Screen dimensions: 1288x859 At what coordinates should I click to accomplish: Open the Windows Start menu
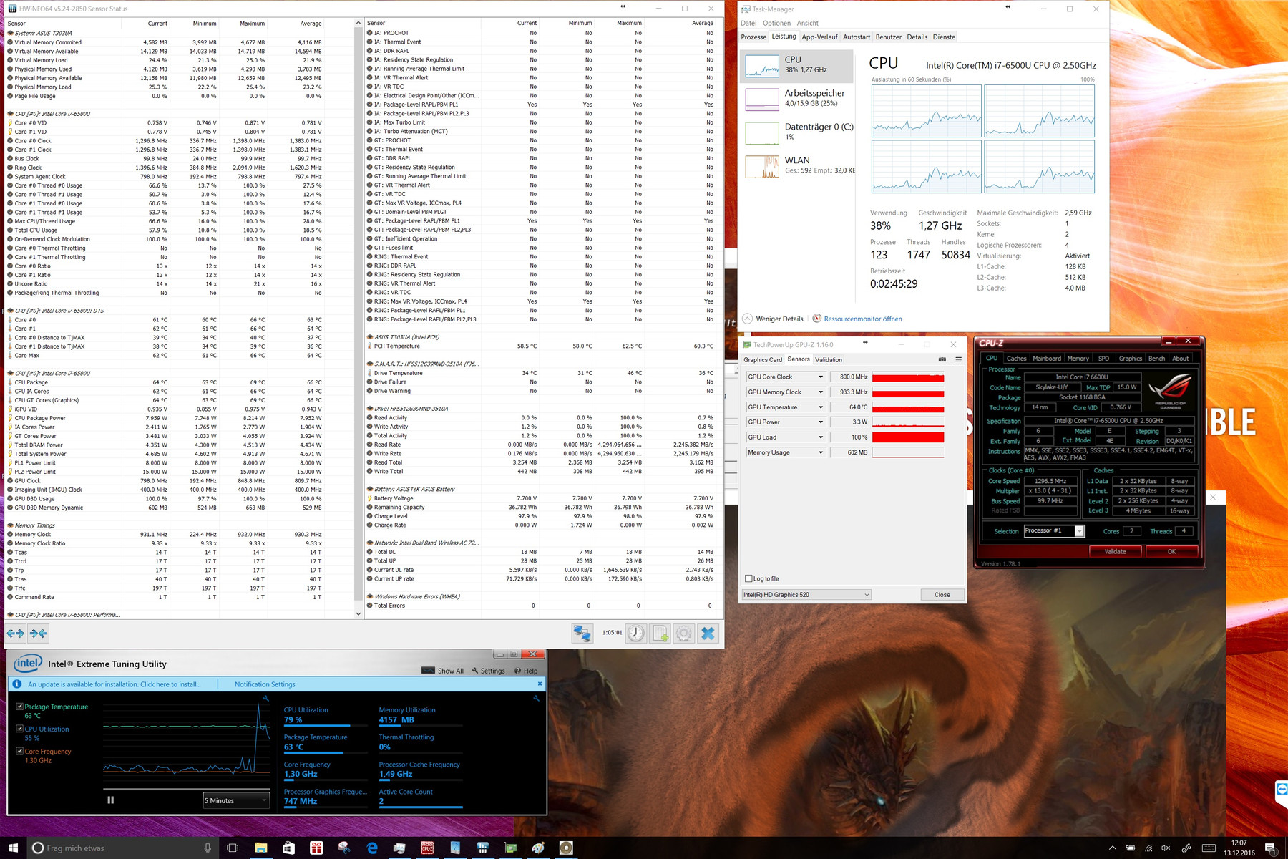pyautogui.click(x=13, y=848)
